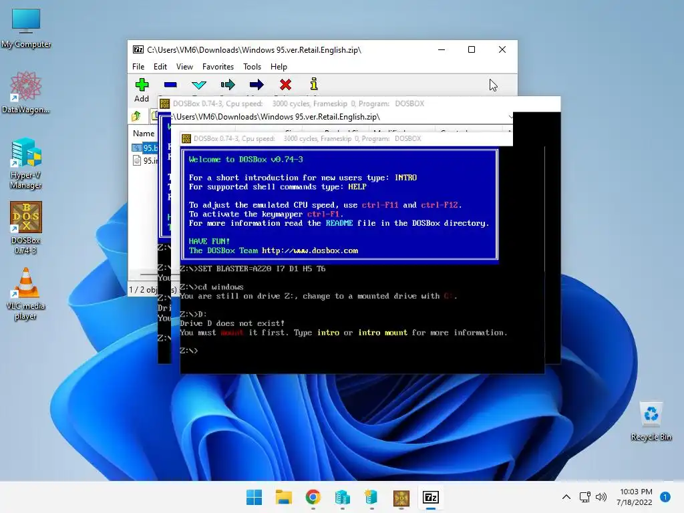684x513 pixels.
Task: Select the DataWagon desktop shortcut
Action: tap(26, 92)
